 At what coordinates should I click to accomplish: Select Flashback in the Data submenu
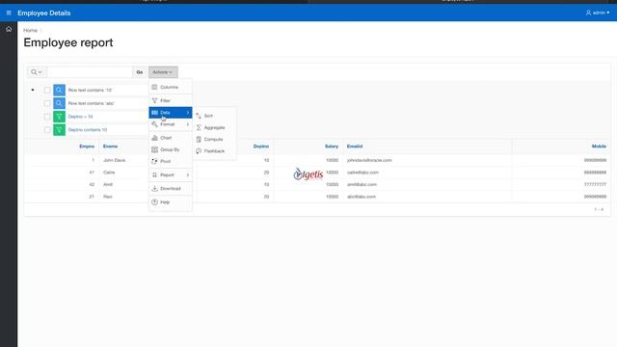pos(214,151)
